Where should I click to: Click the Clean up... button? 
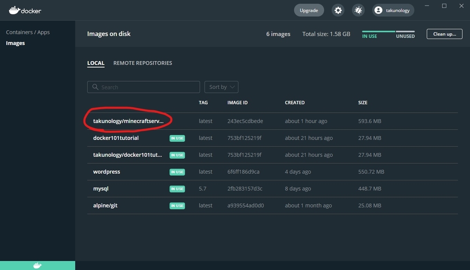click(x=445, y=34)
